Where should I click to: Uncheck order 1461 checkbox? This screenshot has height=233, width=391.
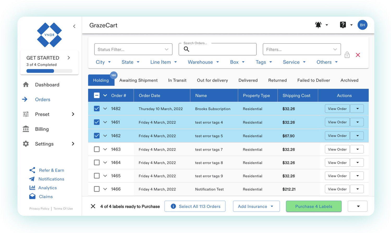click(x=97, y=122)
